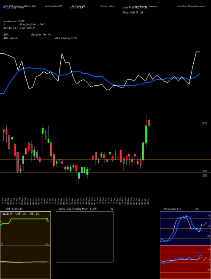Click the large green candlestick near the latest dates
Viewport: 211px width, 279px height.
tap(146, 134)
